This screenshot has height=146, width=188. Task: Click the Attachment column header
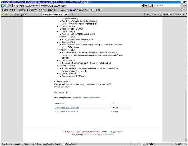[x=60, y=104]
